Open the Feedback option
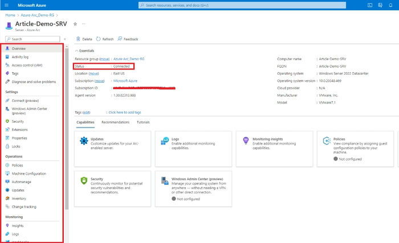The width and height of the screenshot is (399, 243). [x=128, y=39]
